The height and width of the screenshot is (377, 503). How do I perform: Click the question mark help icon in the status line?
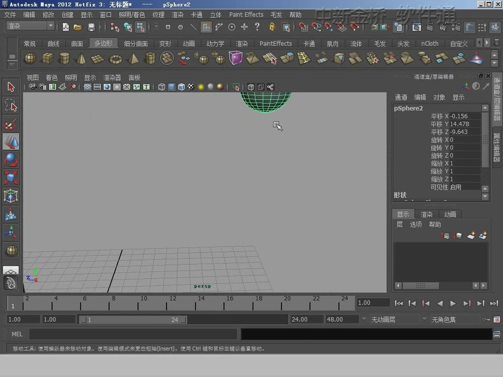click(x=257, y=27)
